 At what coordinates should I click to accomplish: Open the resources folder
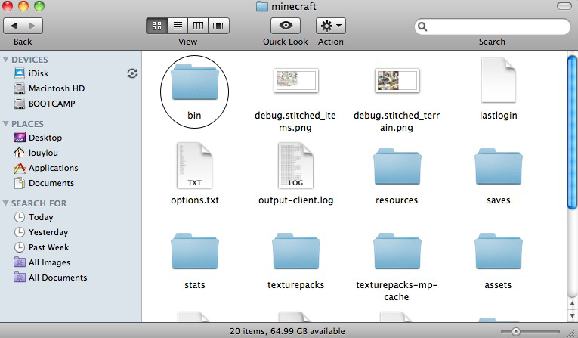[x=397, y=166]
